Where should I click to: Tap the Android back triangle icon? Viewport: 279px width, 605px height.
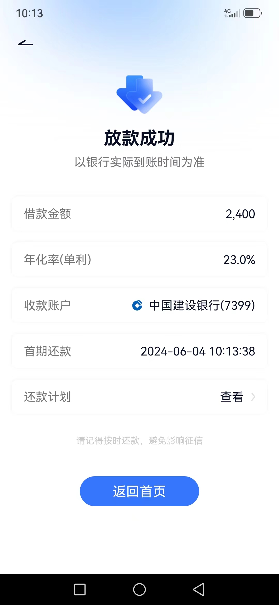pyautogui.click(x=199, y=589)
